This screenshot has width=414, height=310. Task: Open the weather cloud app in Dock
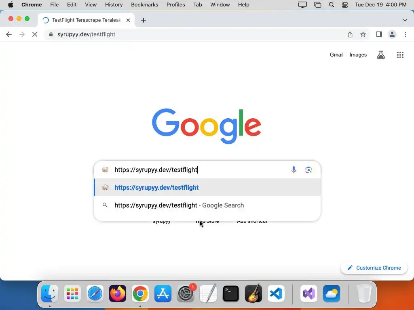(332, 293)
